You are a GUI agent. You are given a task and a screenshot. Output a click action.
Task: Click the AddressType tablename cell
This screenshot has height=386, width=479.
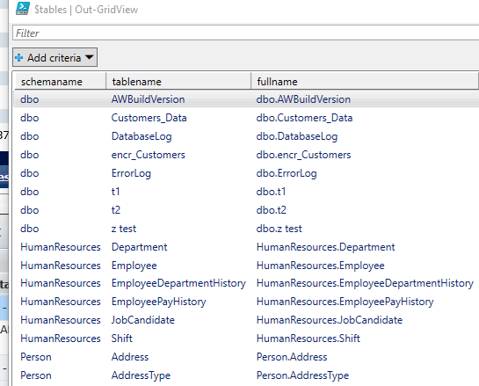click(x=141, y=375)
